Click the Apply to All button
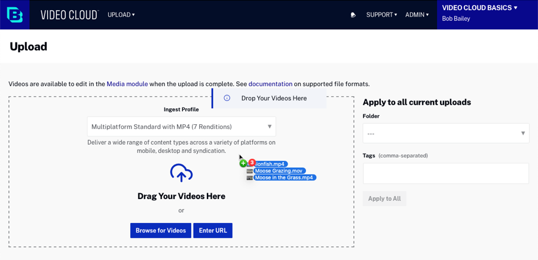This screenshot has height=260, width=538. coord(384,199)
